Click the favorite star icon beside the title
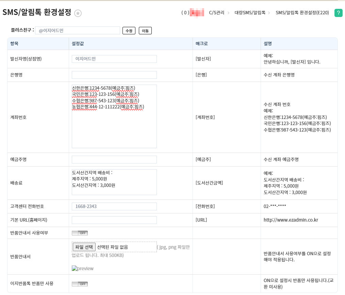 pyautogui.click(x=78, y=13)
